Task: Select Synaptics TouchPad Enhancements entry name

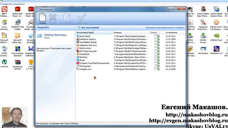Action: (94, 63)
